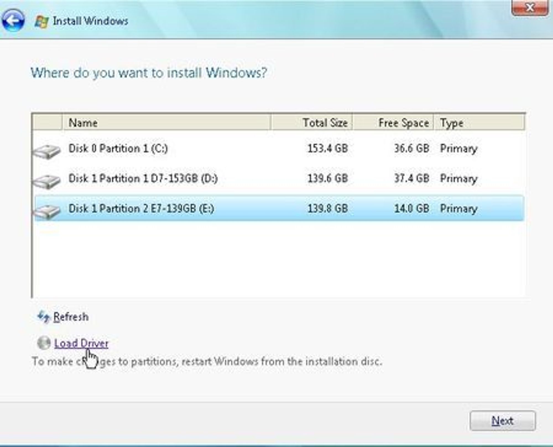553x447 pixels.
Task: Click the 153.4 GB total size cell
Action: [x=328, y=148]
